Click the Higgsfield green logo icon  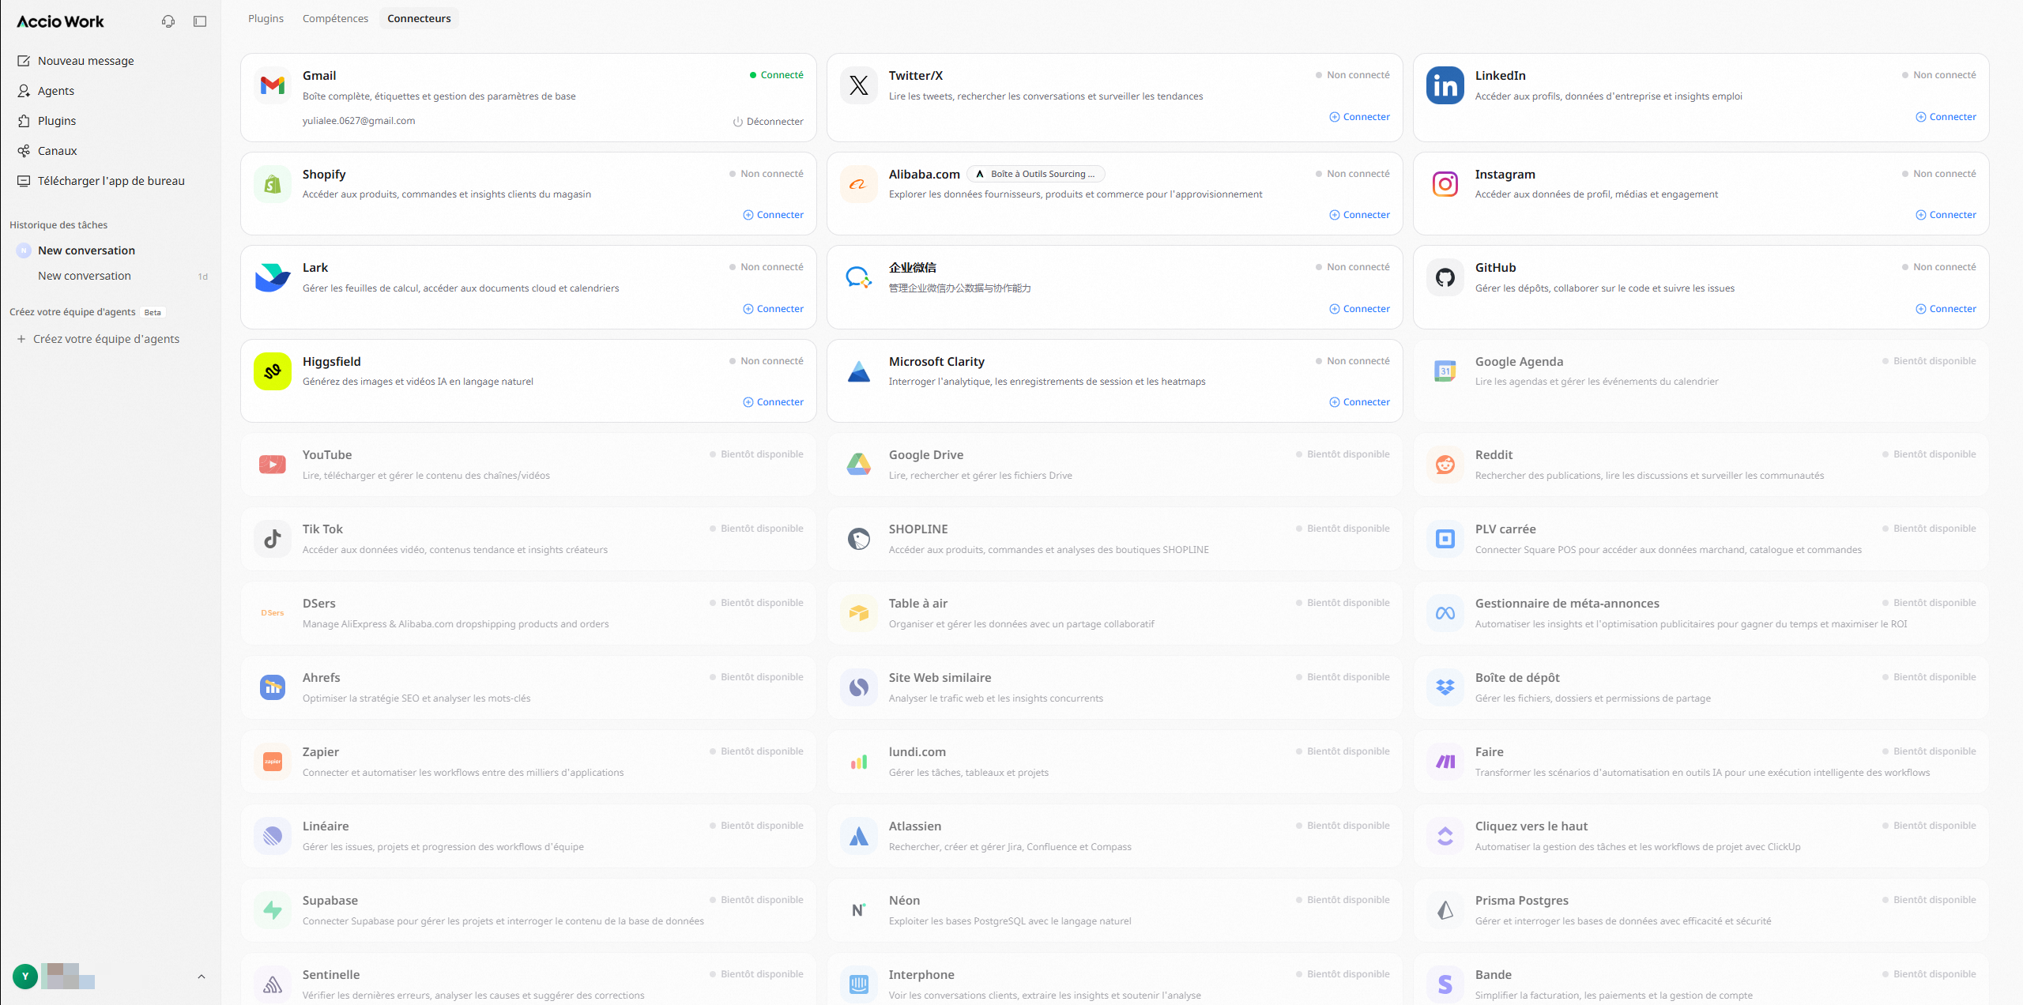[x=273, y=371]
